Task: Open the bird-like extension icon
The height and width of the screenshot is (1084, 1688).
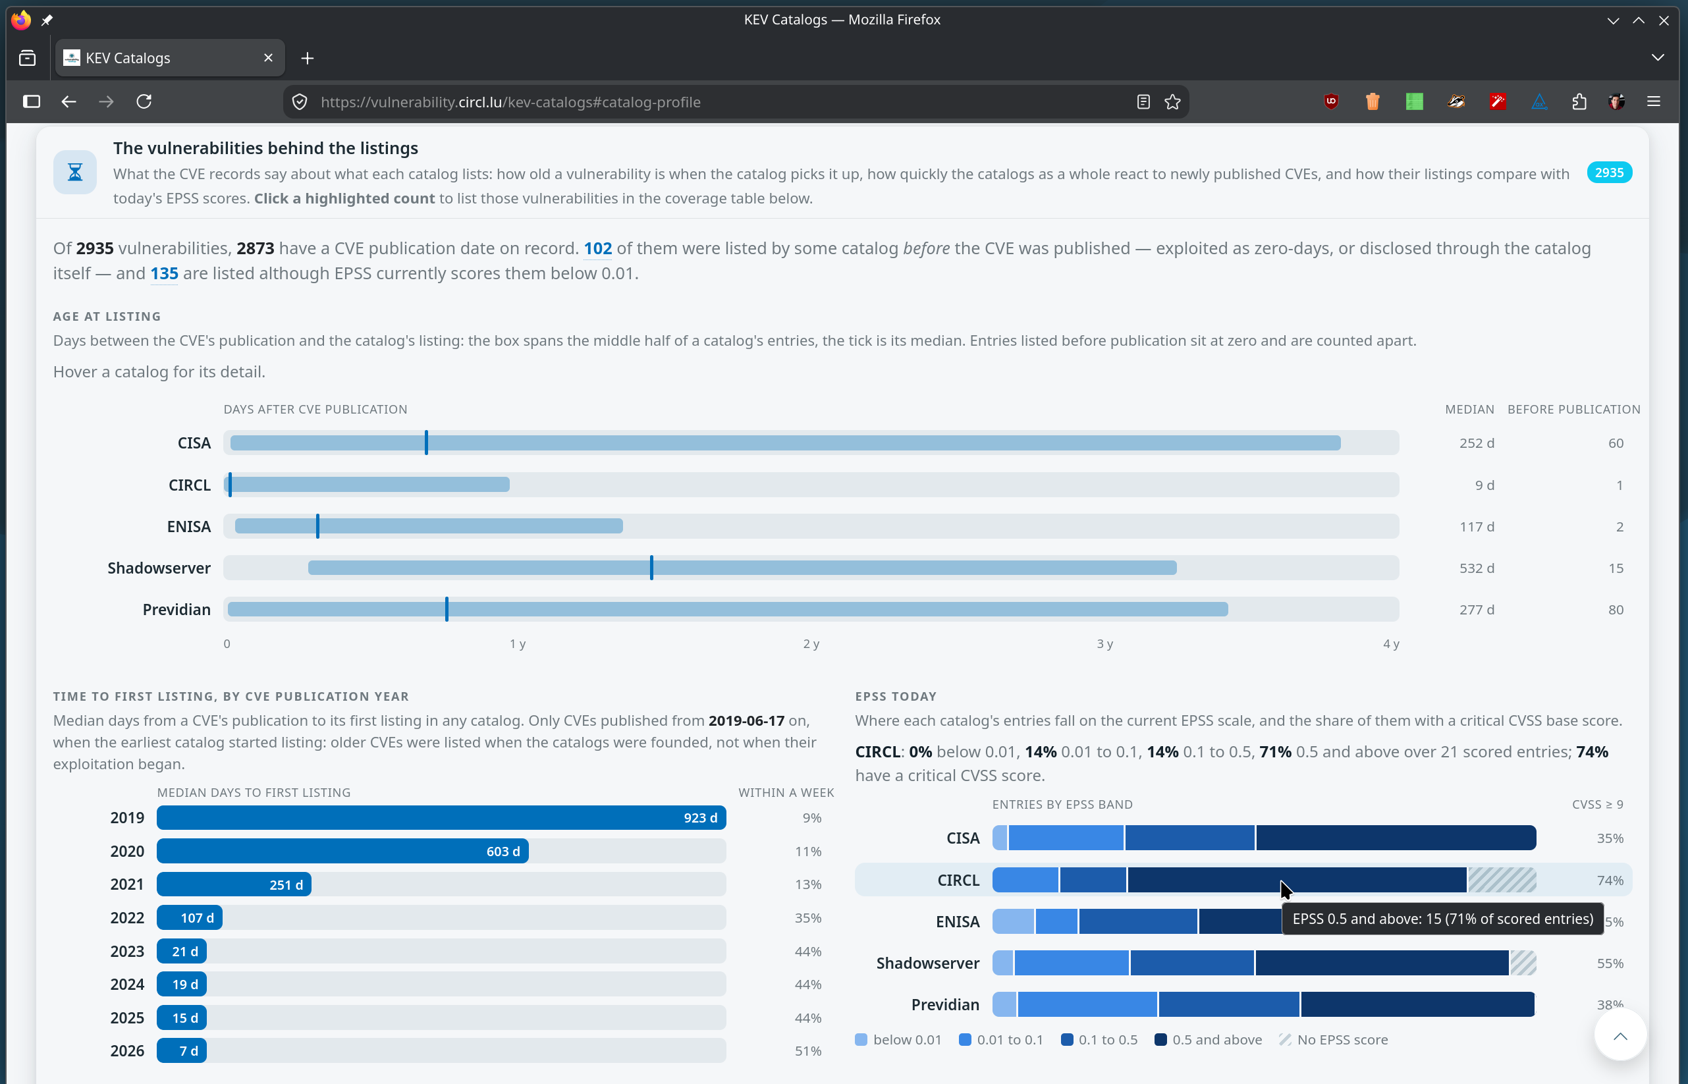Action: [1456, 101]
